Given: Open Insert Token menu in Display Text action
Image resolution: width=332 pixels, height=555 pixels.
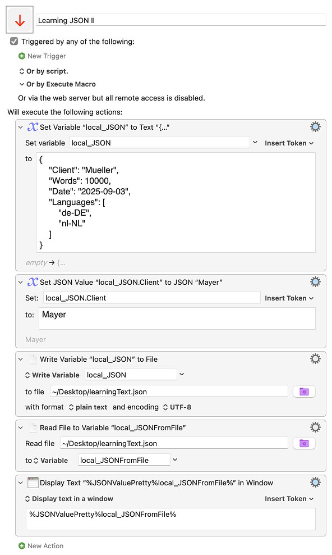Looking at the screenshot, I should click(x=289, y=499).
